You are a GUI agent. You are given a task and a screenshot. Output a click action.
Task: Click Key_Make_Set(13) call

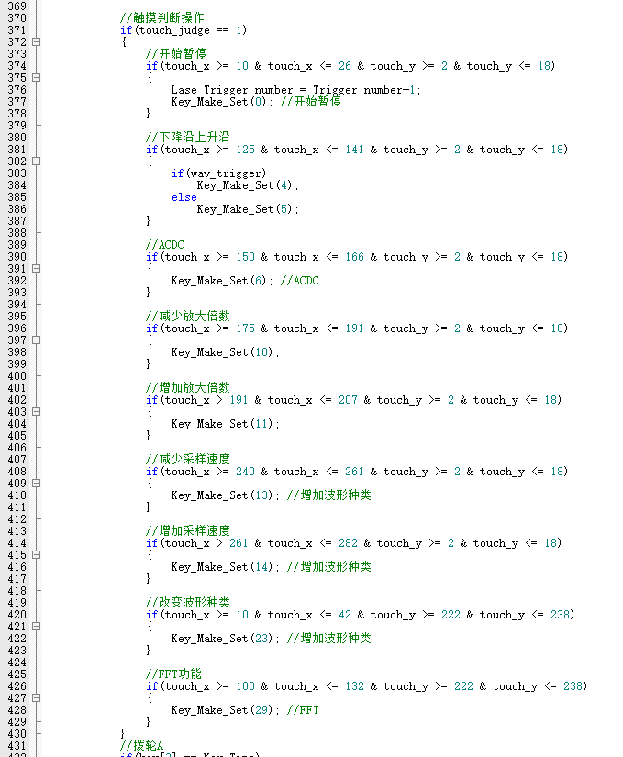pos(226,495)
